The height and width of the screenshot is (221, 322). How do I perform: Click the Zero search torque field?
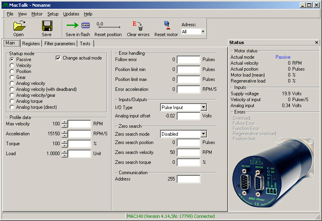point(189,162)
